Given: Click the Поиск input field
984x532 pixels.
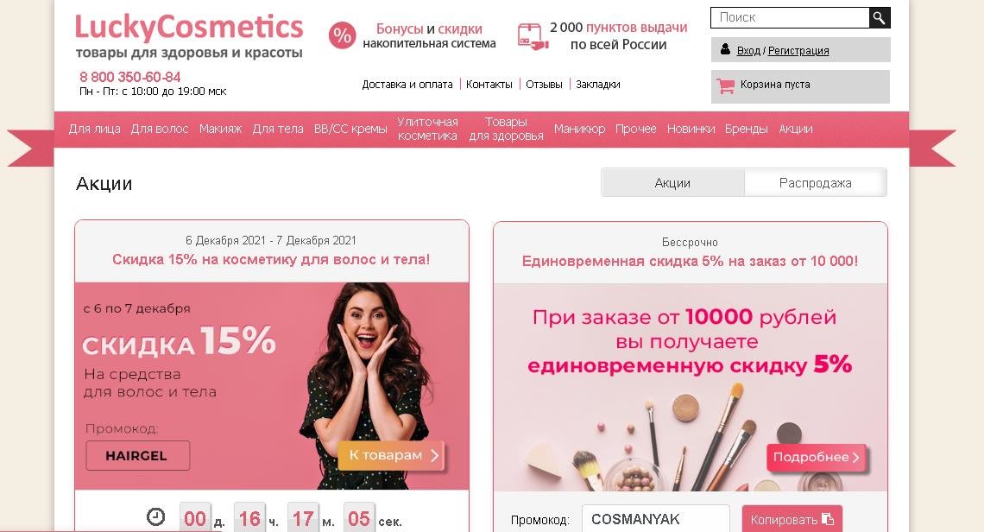Looking at the screenshot, I should [x=790, y=17].
